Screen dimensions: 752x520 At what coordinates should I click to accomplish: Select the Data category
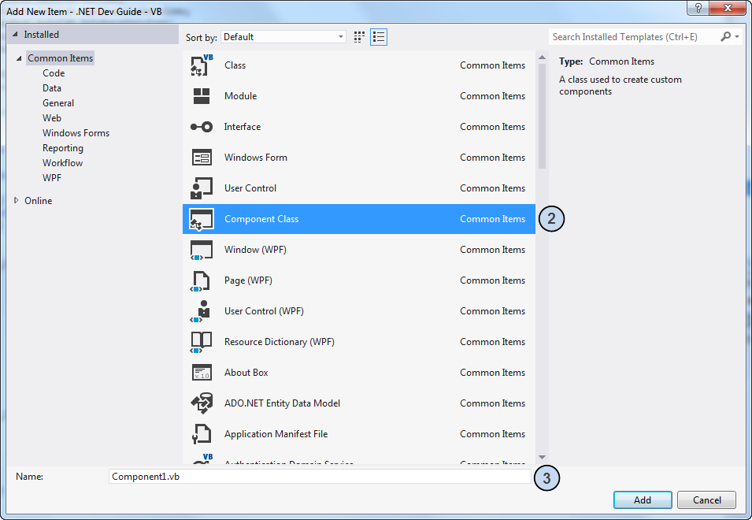tap(52, 87)
